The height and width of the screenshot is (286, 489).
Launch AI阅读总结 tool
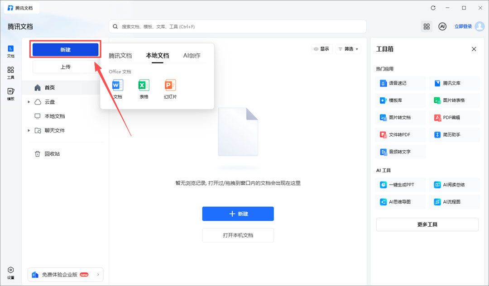click(455, 185)
